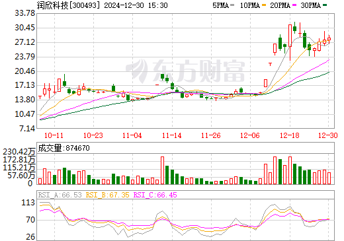
Task: Click the 10.47 price axis label
Action: [25, 114]
